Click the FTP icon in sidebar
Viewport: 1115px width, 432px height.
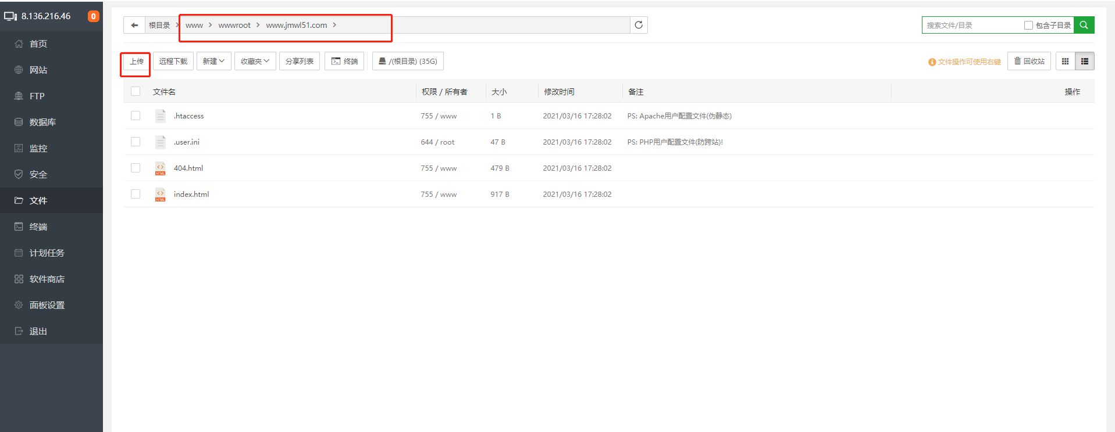(x=19, y=96)
